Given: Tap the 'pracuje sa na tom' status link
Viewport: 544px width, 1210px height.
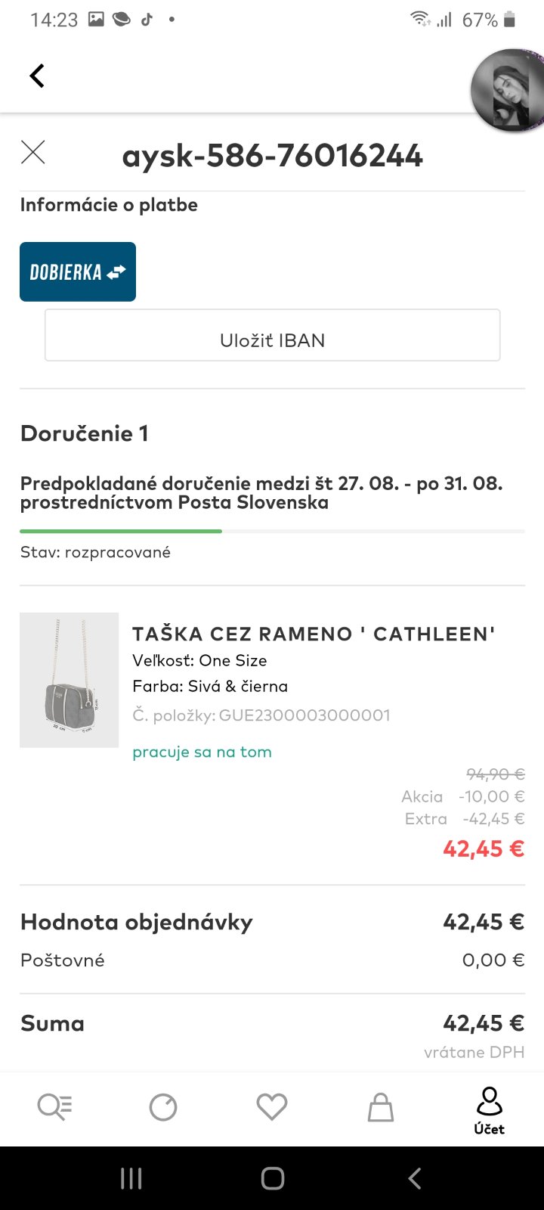Looking at the screenshot, I should [202, 752].
